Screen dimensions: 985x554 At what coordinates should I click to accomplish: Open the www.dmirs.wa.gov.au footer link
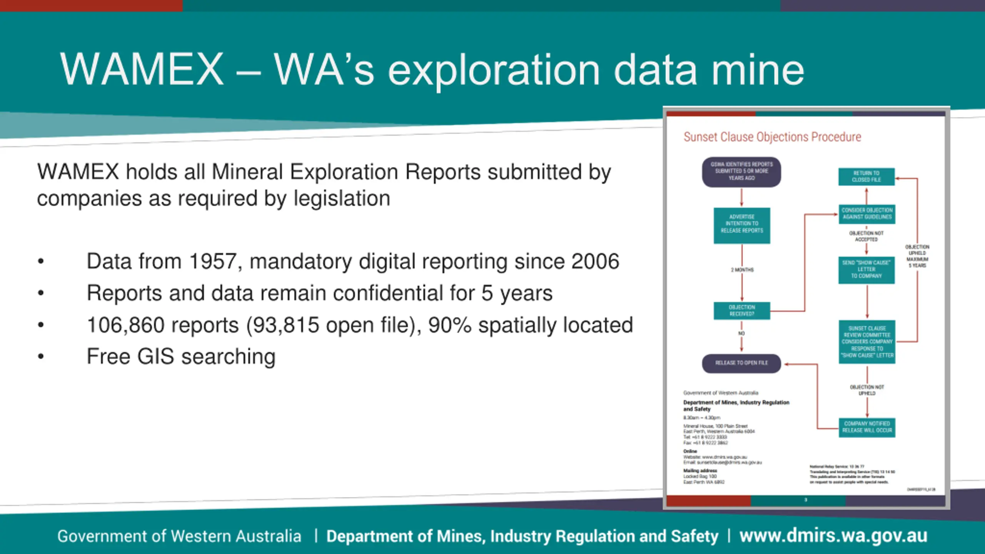coord(833,536)
